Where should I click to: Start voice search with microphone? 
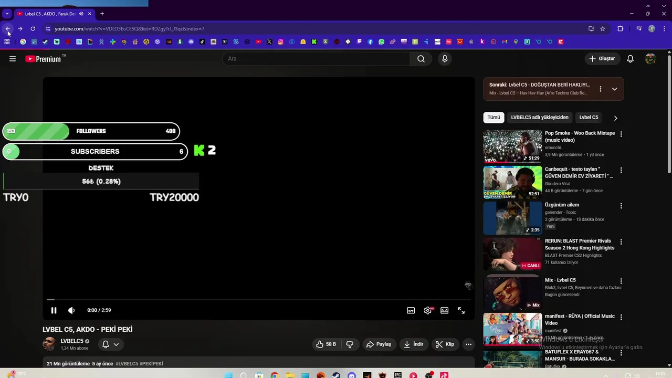click(x=445, y=59)
